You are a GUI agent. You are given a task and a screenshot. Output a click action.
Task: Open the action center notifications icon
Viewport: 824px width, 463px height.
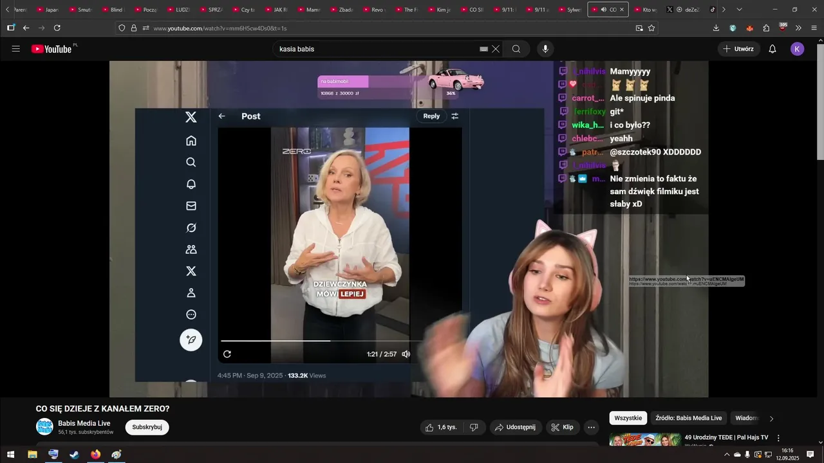[810, 455]
